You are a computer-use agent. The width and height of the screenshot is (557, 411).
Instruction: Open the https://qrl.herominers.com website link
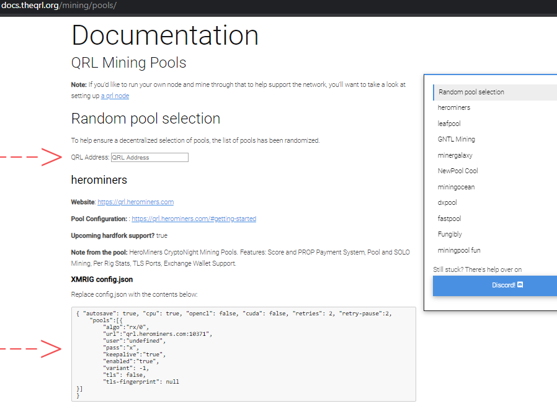(x=136, y=202)
